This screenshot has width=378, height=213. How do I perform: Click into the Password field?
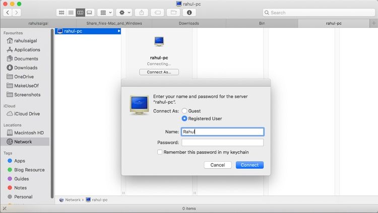222,143
